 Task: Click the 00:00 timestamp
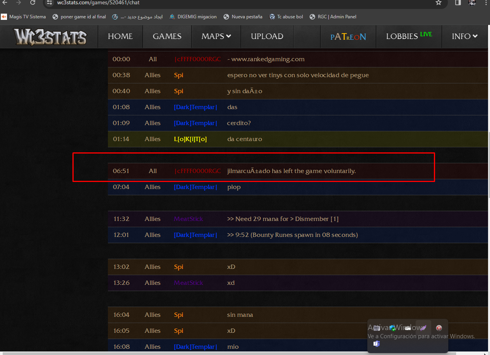click(x=121, y=59)
